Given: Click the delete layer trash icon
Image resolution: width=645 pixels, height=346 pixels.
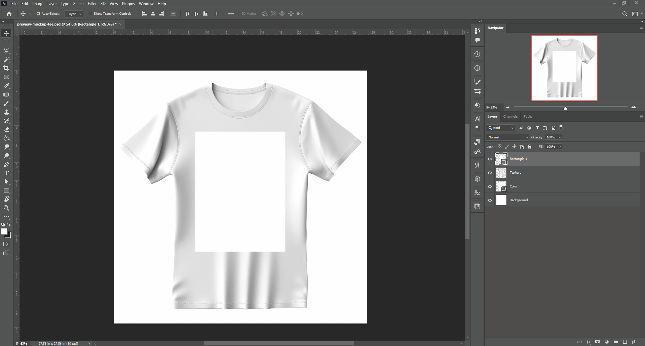Looking at the screenshot, I should click(634, 342).
